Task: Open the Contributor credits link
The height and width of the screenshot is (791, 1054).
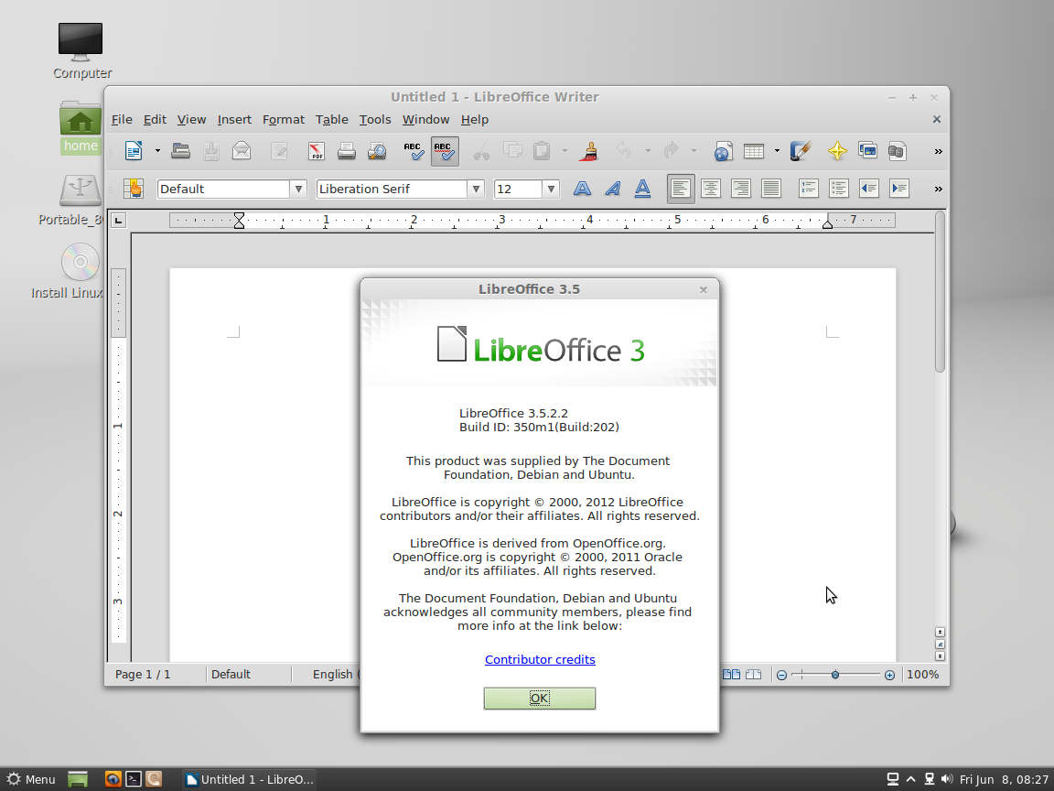Action: (540, 659)
